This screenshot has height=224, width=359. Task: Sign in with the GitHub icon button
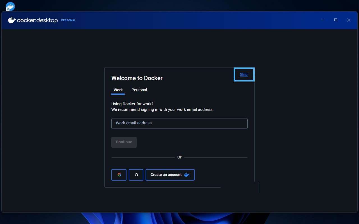(x=136, y=175)
